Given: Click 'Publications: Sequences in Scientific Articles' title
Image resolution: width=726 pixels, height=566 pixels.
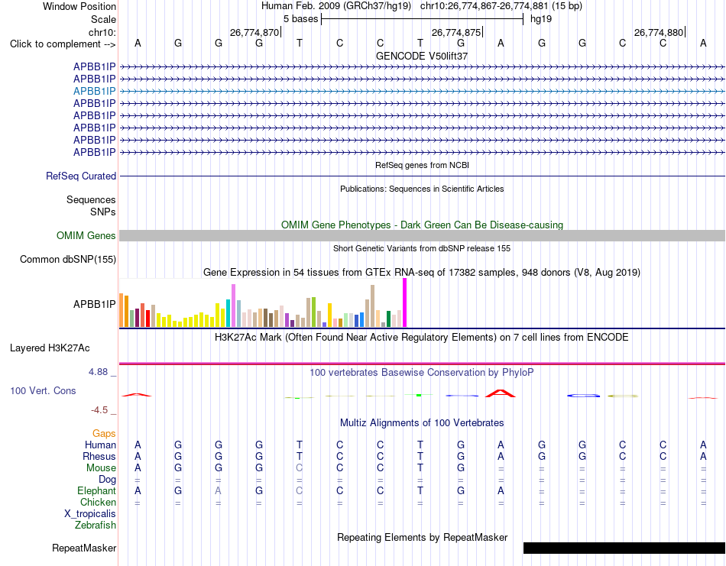Looking at the screenshot, I should coord(422,189).
